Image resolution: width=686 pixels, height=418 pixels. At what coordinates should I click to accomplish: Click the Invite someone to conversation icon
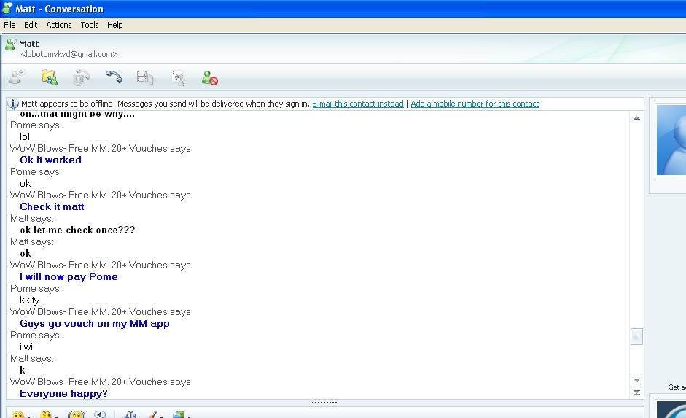(17, 77)
